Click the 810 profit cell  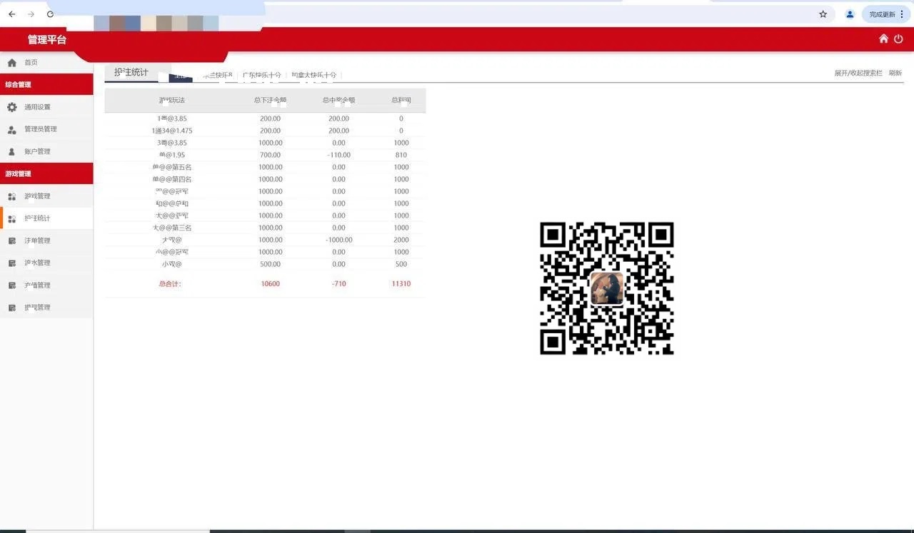tap(401, 155)
